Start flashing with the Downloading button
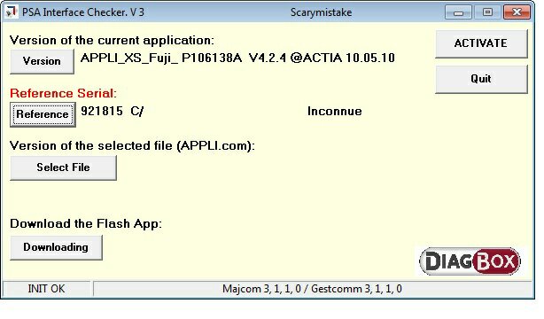Screen dimensions: 544x319 tap(56, 247)
